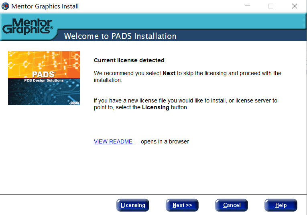Image resolution: width=307 pixels, height=215 pixels.
Task: Open the Licensing setup
Action: (133, 205)
